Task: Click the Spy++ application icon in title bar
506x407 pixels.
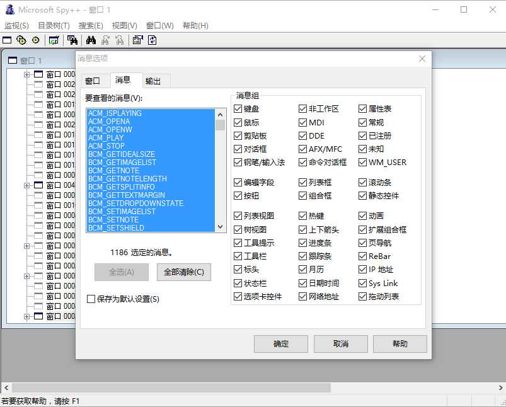Action: [x=10, y=9]
